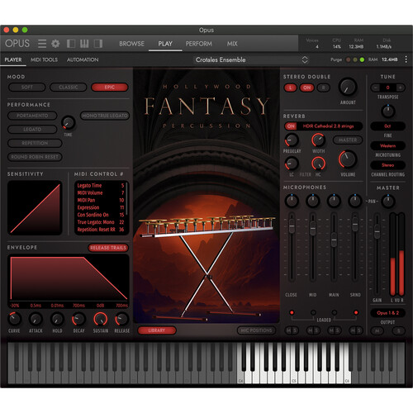Click the Release Trails button
Image resolution: width=413 pixels, height=413 pixels.
pos(108,248)
